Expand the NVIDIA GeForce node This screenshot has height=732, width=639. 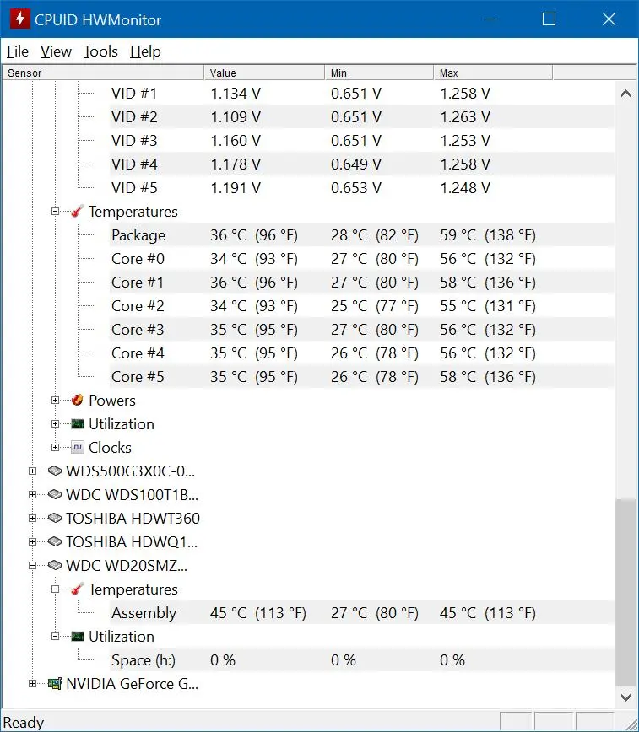(x=32, y=683)
